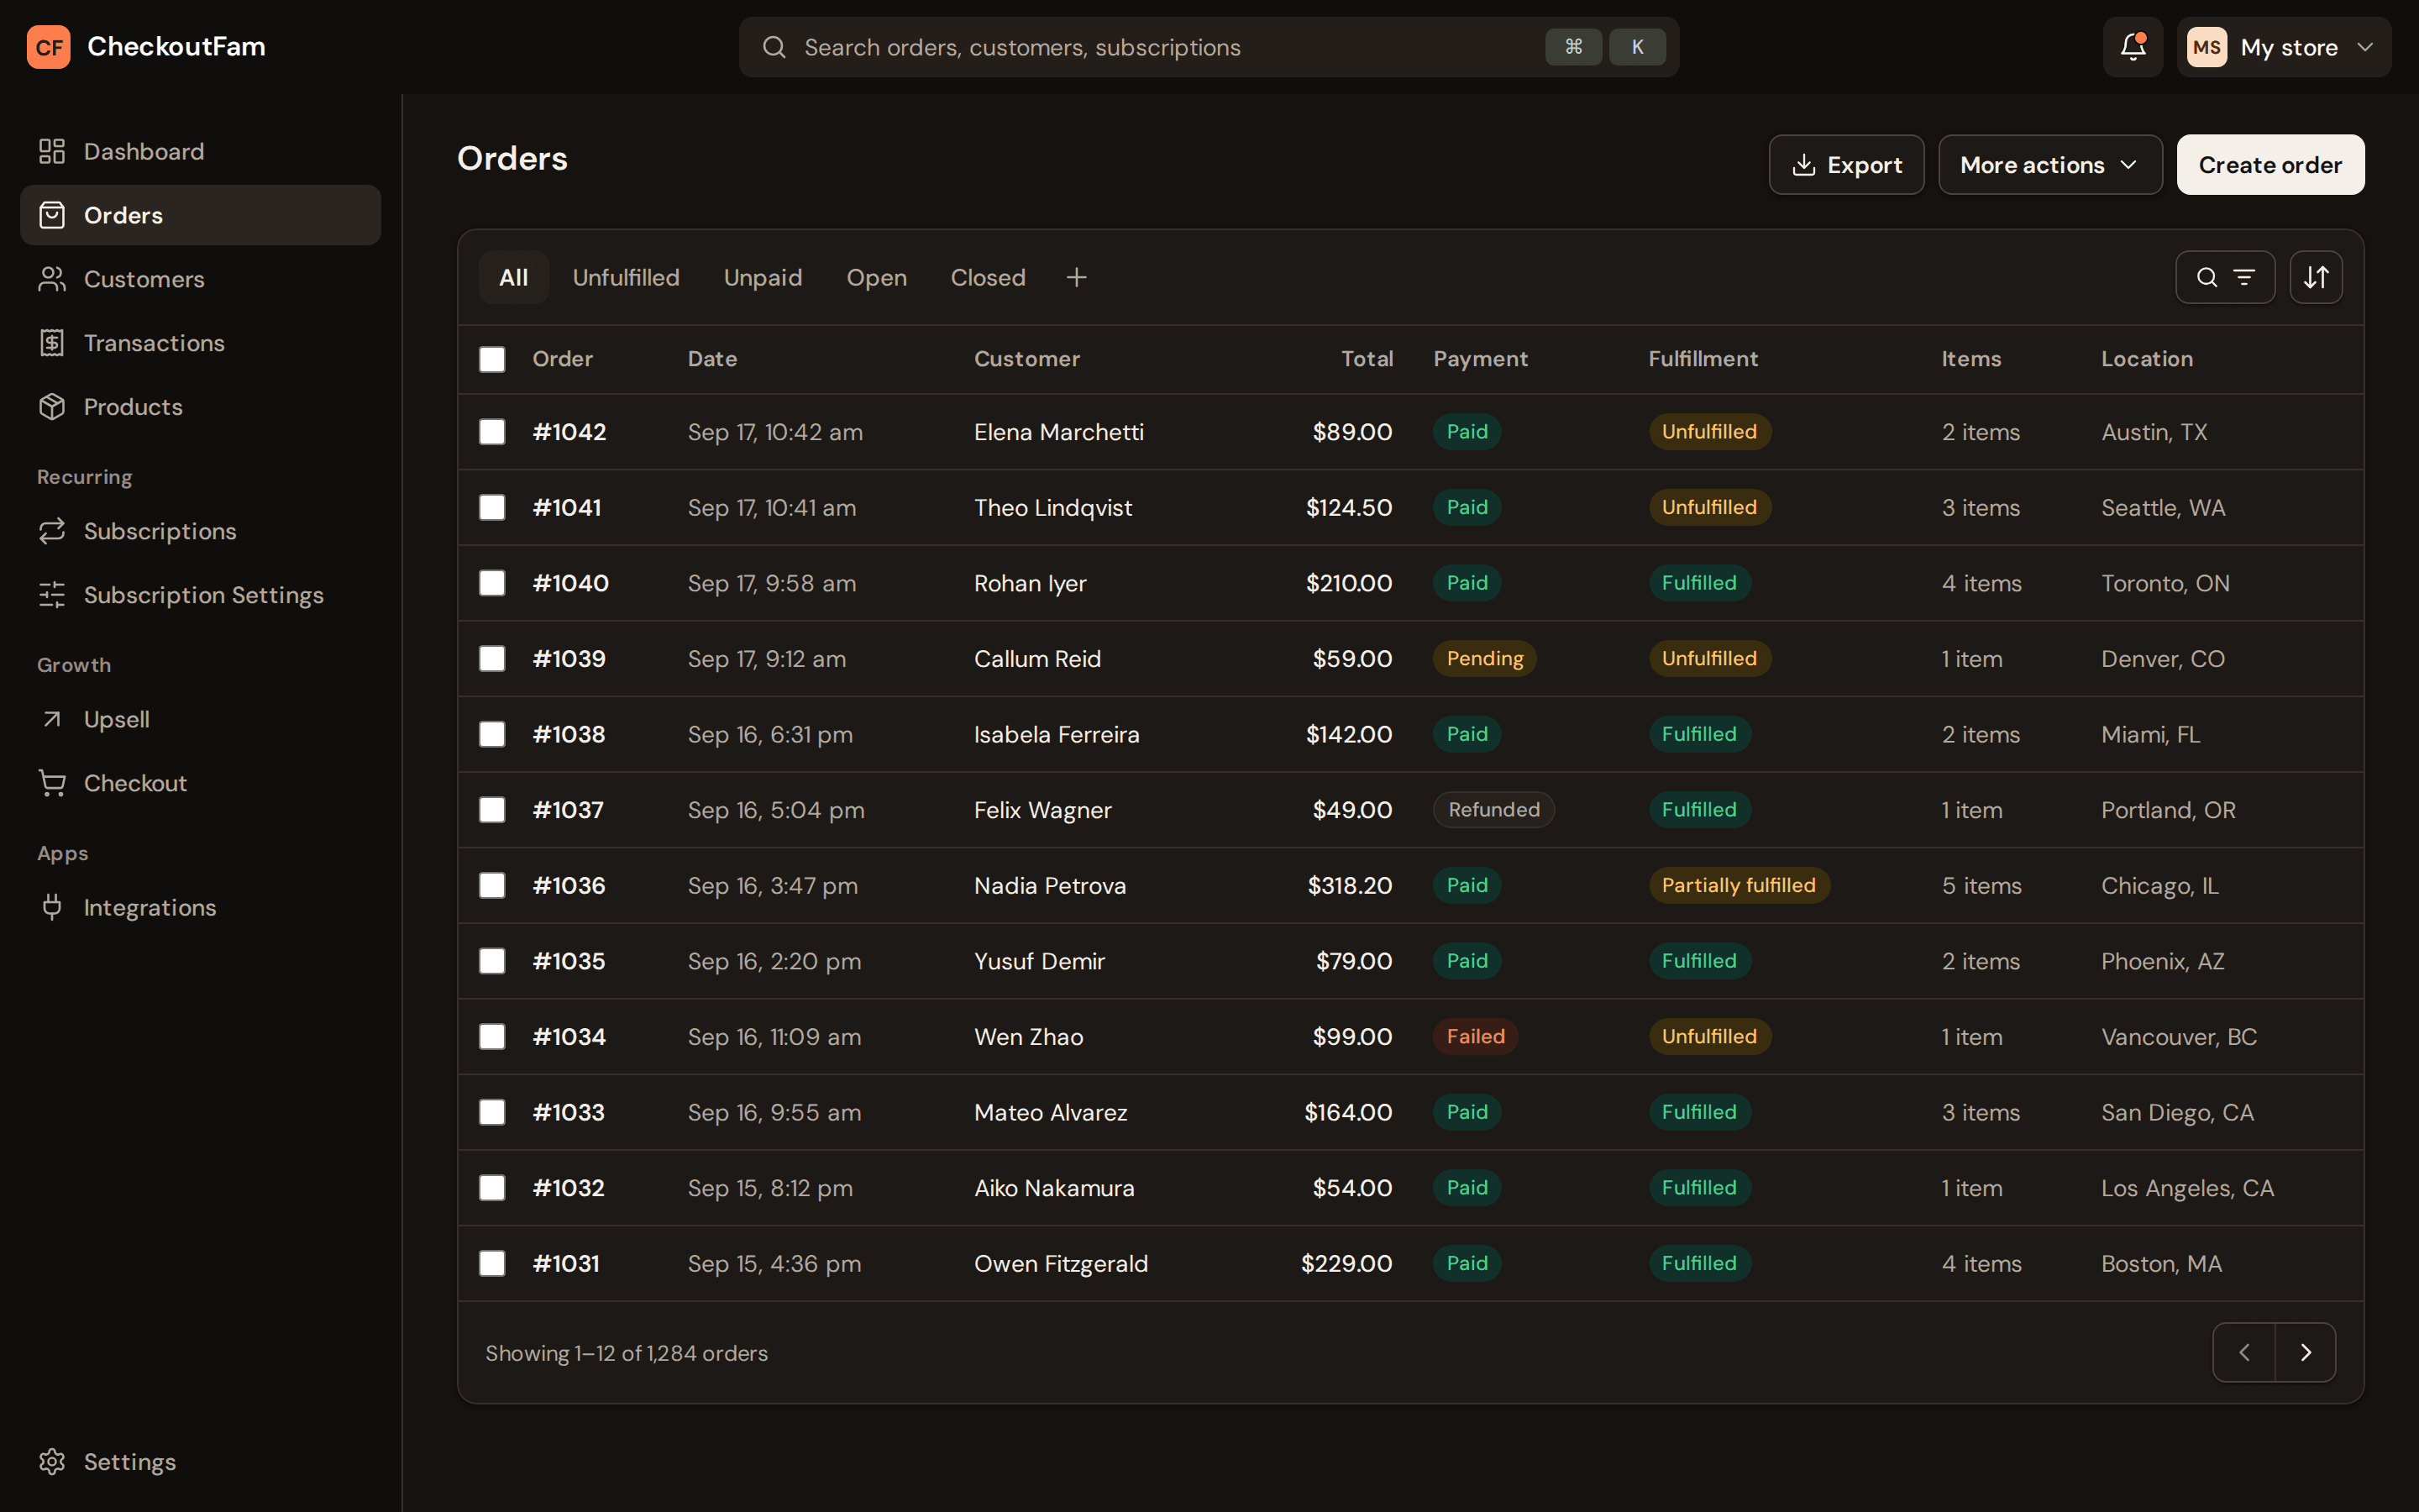Click the Export button

coord(1846,165)
